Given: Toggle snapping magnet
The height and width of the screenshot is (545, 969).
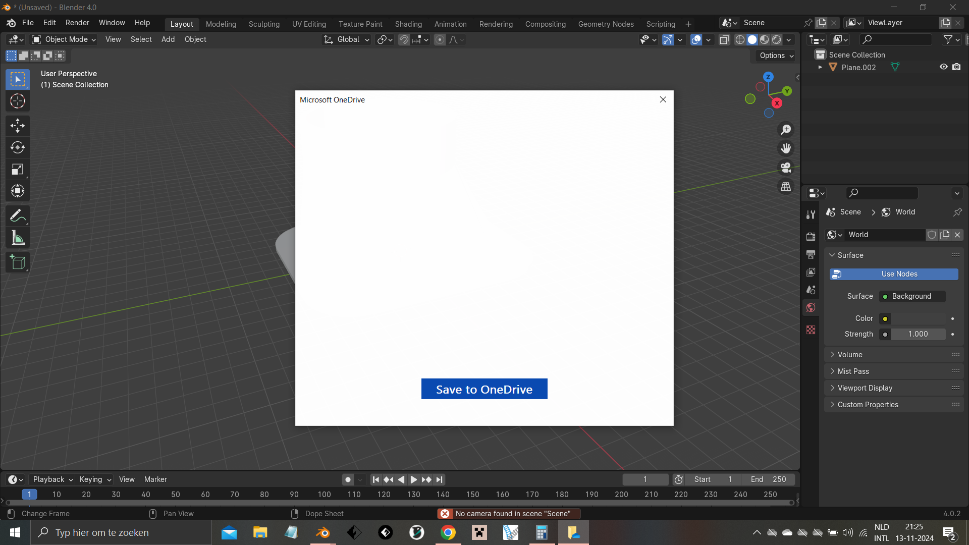Looking at the screenshot, I should 404,40.
